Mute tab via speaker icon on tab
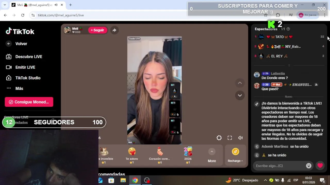The height and width of the screenshot is (185, 330). (56, 5)
